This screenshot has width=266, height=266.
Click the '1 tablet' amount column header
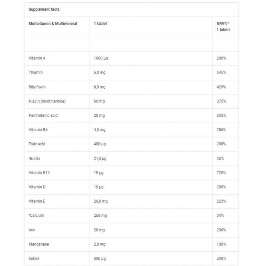pos(100,24)
